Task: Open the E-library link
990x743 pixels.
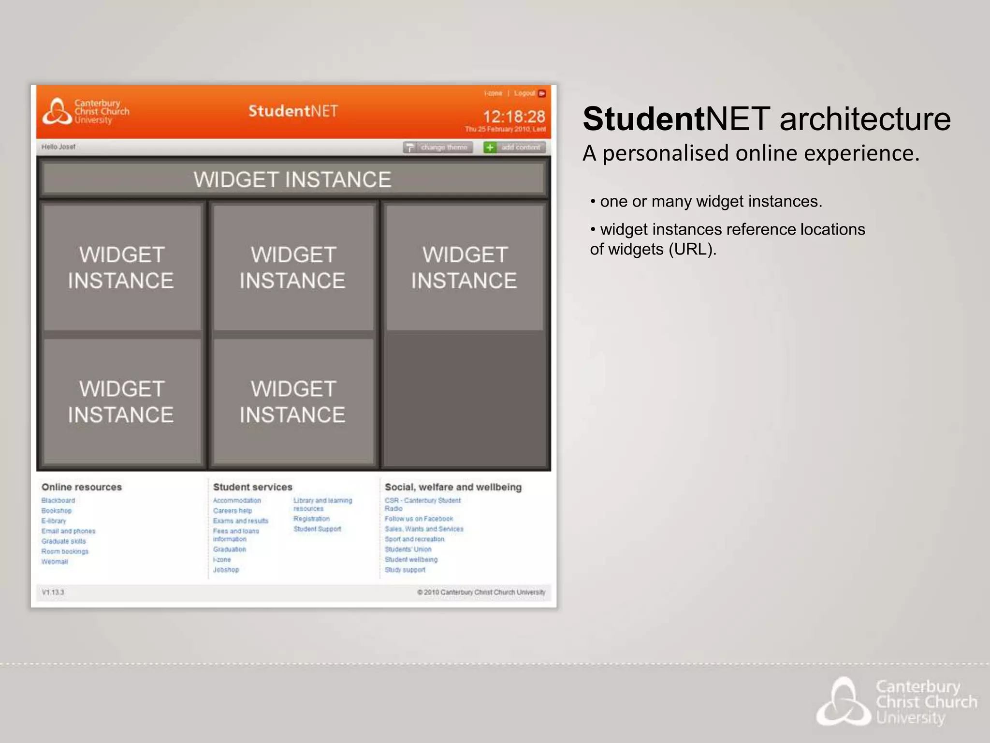Action: (54, 521)
